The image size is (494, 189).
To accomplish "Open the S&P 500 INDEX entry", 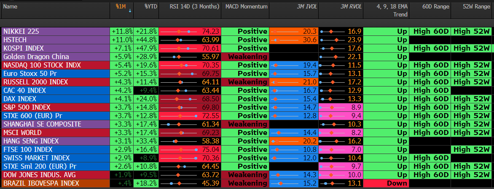I will coord(27,107).
